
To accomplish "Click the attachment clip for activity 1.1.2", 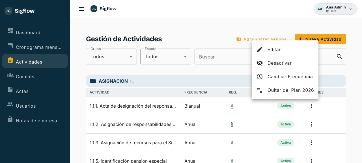I will click(232, 125).
